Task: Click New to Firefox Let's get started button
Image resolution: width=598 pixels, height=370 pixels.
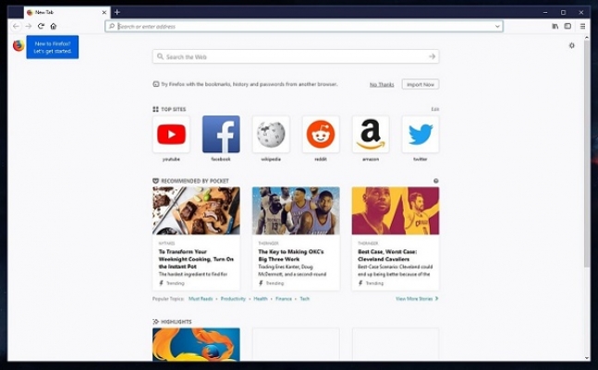Action: pyautogui.click(x=53, y=47)
